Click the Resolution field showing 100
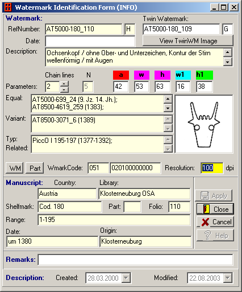 coord(212,168)
